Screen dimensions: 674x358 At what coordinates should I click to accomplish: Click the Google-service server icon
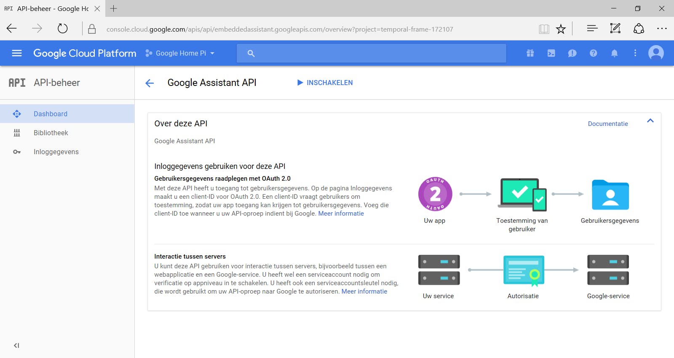(x=608, y=270)
